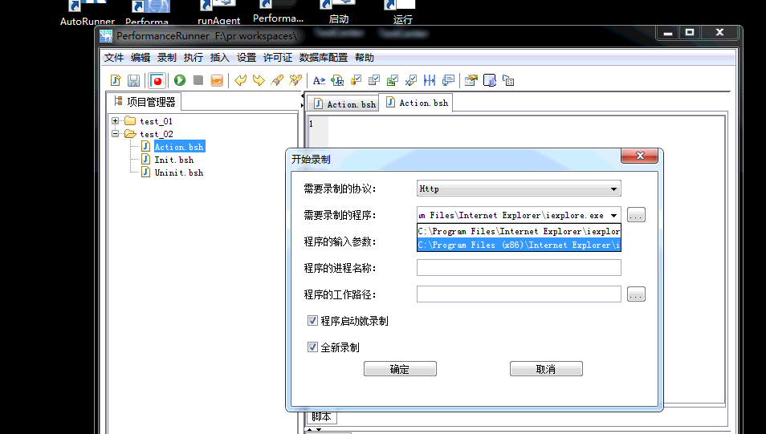Confirm with the 确定 button
The height and width of the screenshot is (434, 766).
coord(400,369)
